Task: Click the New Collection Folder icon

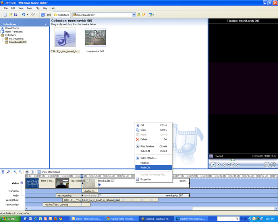Action: click(143, 15)
